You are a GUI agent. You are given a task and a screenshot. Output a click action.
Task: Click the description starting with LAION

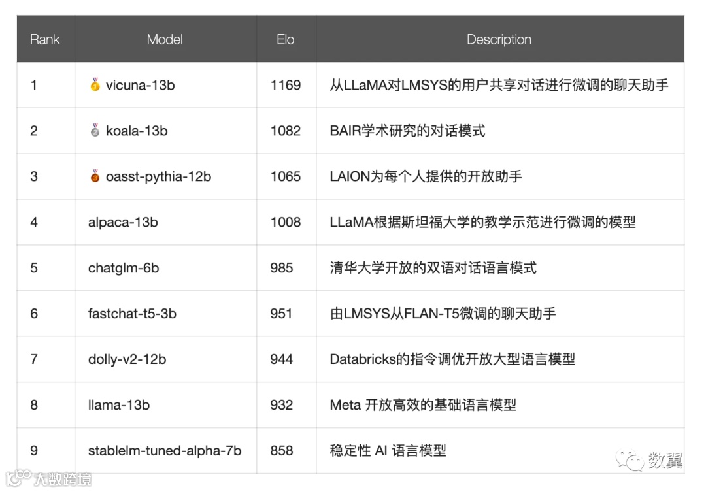(x=426, y=176)
